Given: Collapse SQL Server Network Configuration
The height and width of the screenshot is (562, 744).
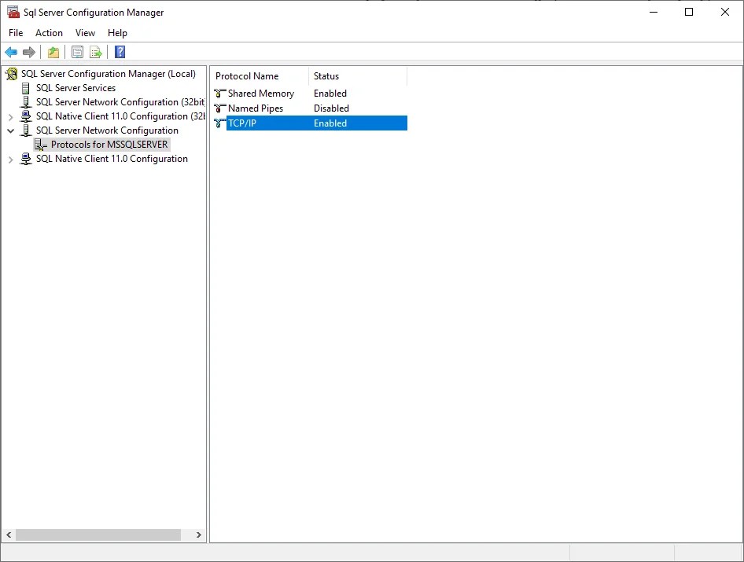Looking at the screenshot, I should tap(11, 130).
